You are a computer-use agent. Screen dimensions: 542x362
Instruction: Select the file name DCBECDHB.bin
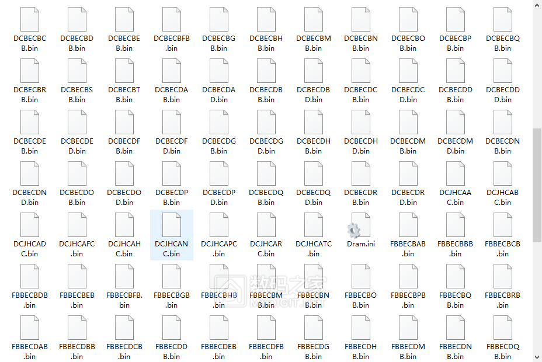(x=314, y=146)
